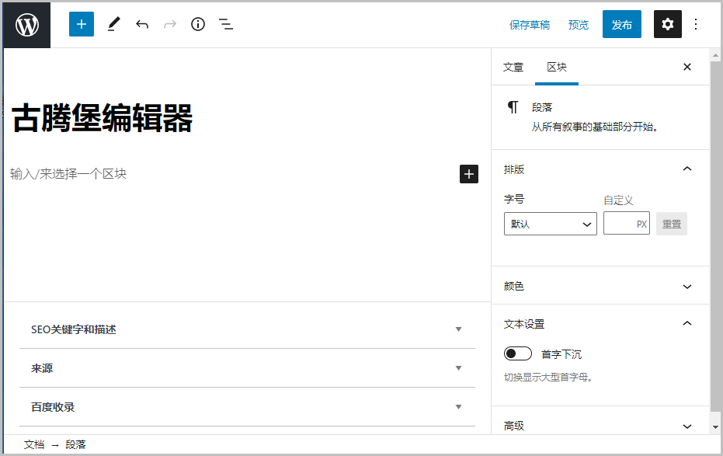
Task: Switch to the 文章 tab
Action: point(513,68)
